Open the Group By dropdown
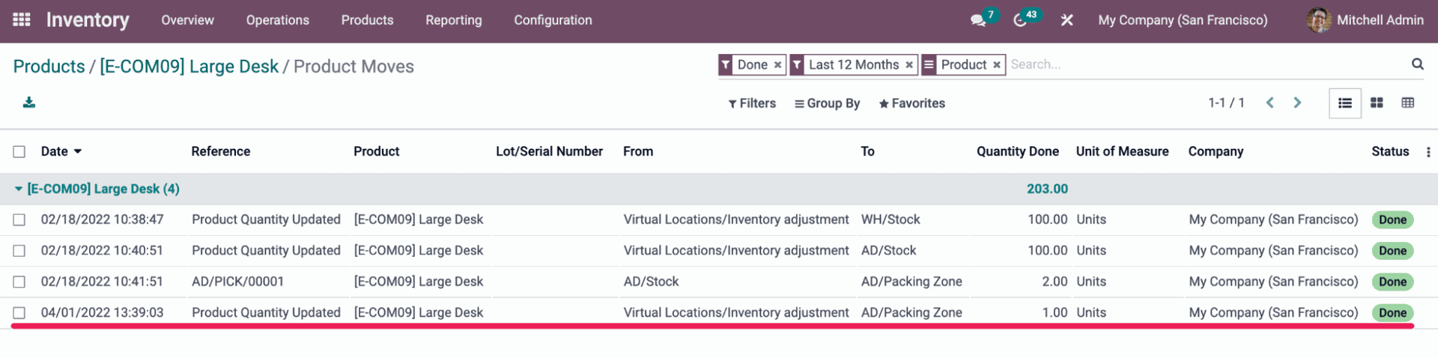This screenshot has height=358, width=1438. tap(827, 103)
